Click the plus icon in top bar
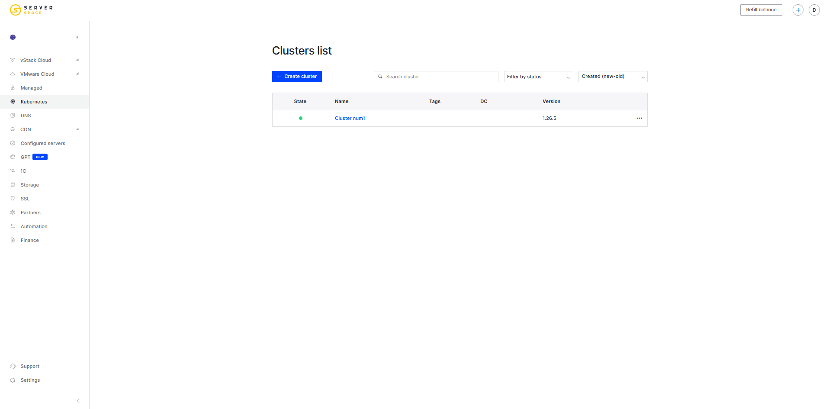The width and height of the screenshot is (829, 409). click(x=798, y=10)
